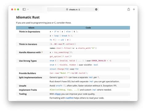Maximize the window with green button
Viewport: 146px width, 112px height.
[18, 10]
